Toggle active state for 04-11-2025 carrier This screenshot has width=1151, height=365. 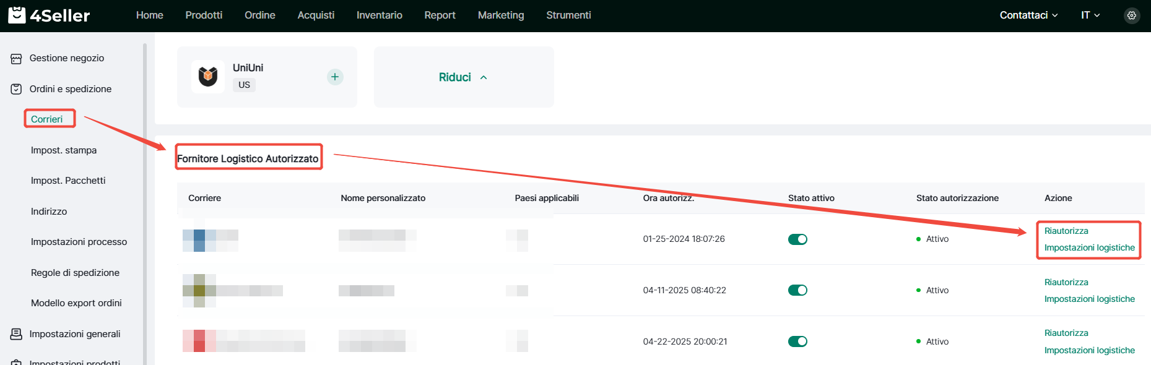797,290
